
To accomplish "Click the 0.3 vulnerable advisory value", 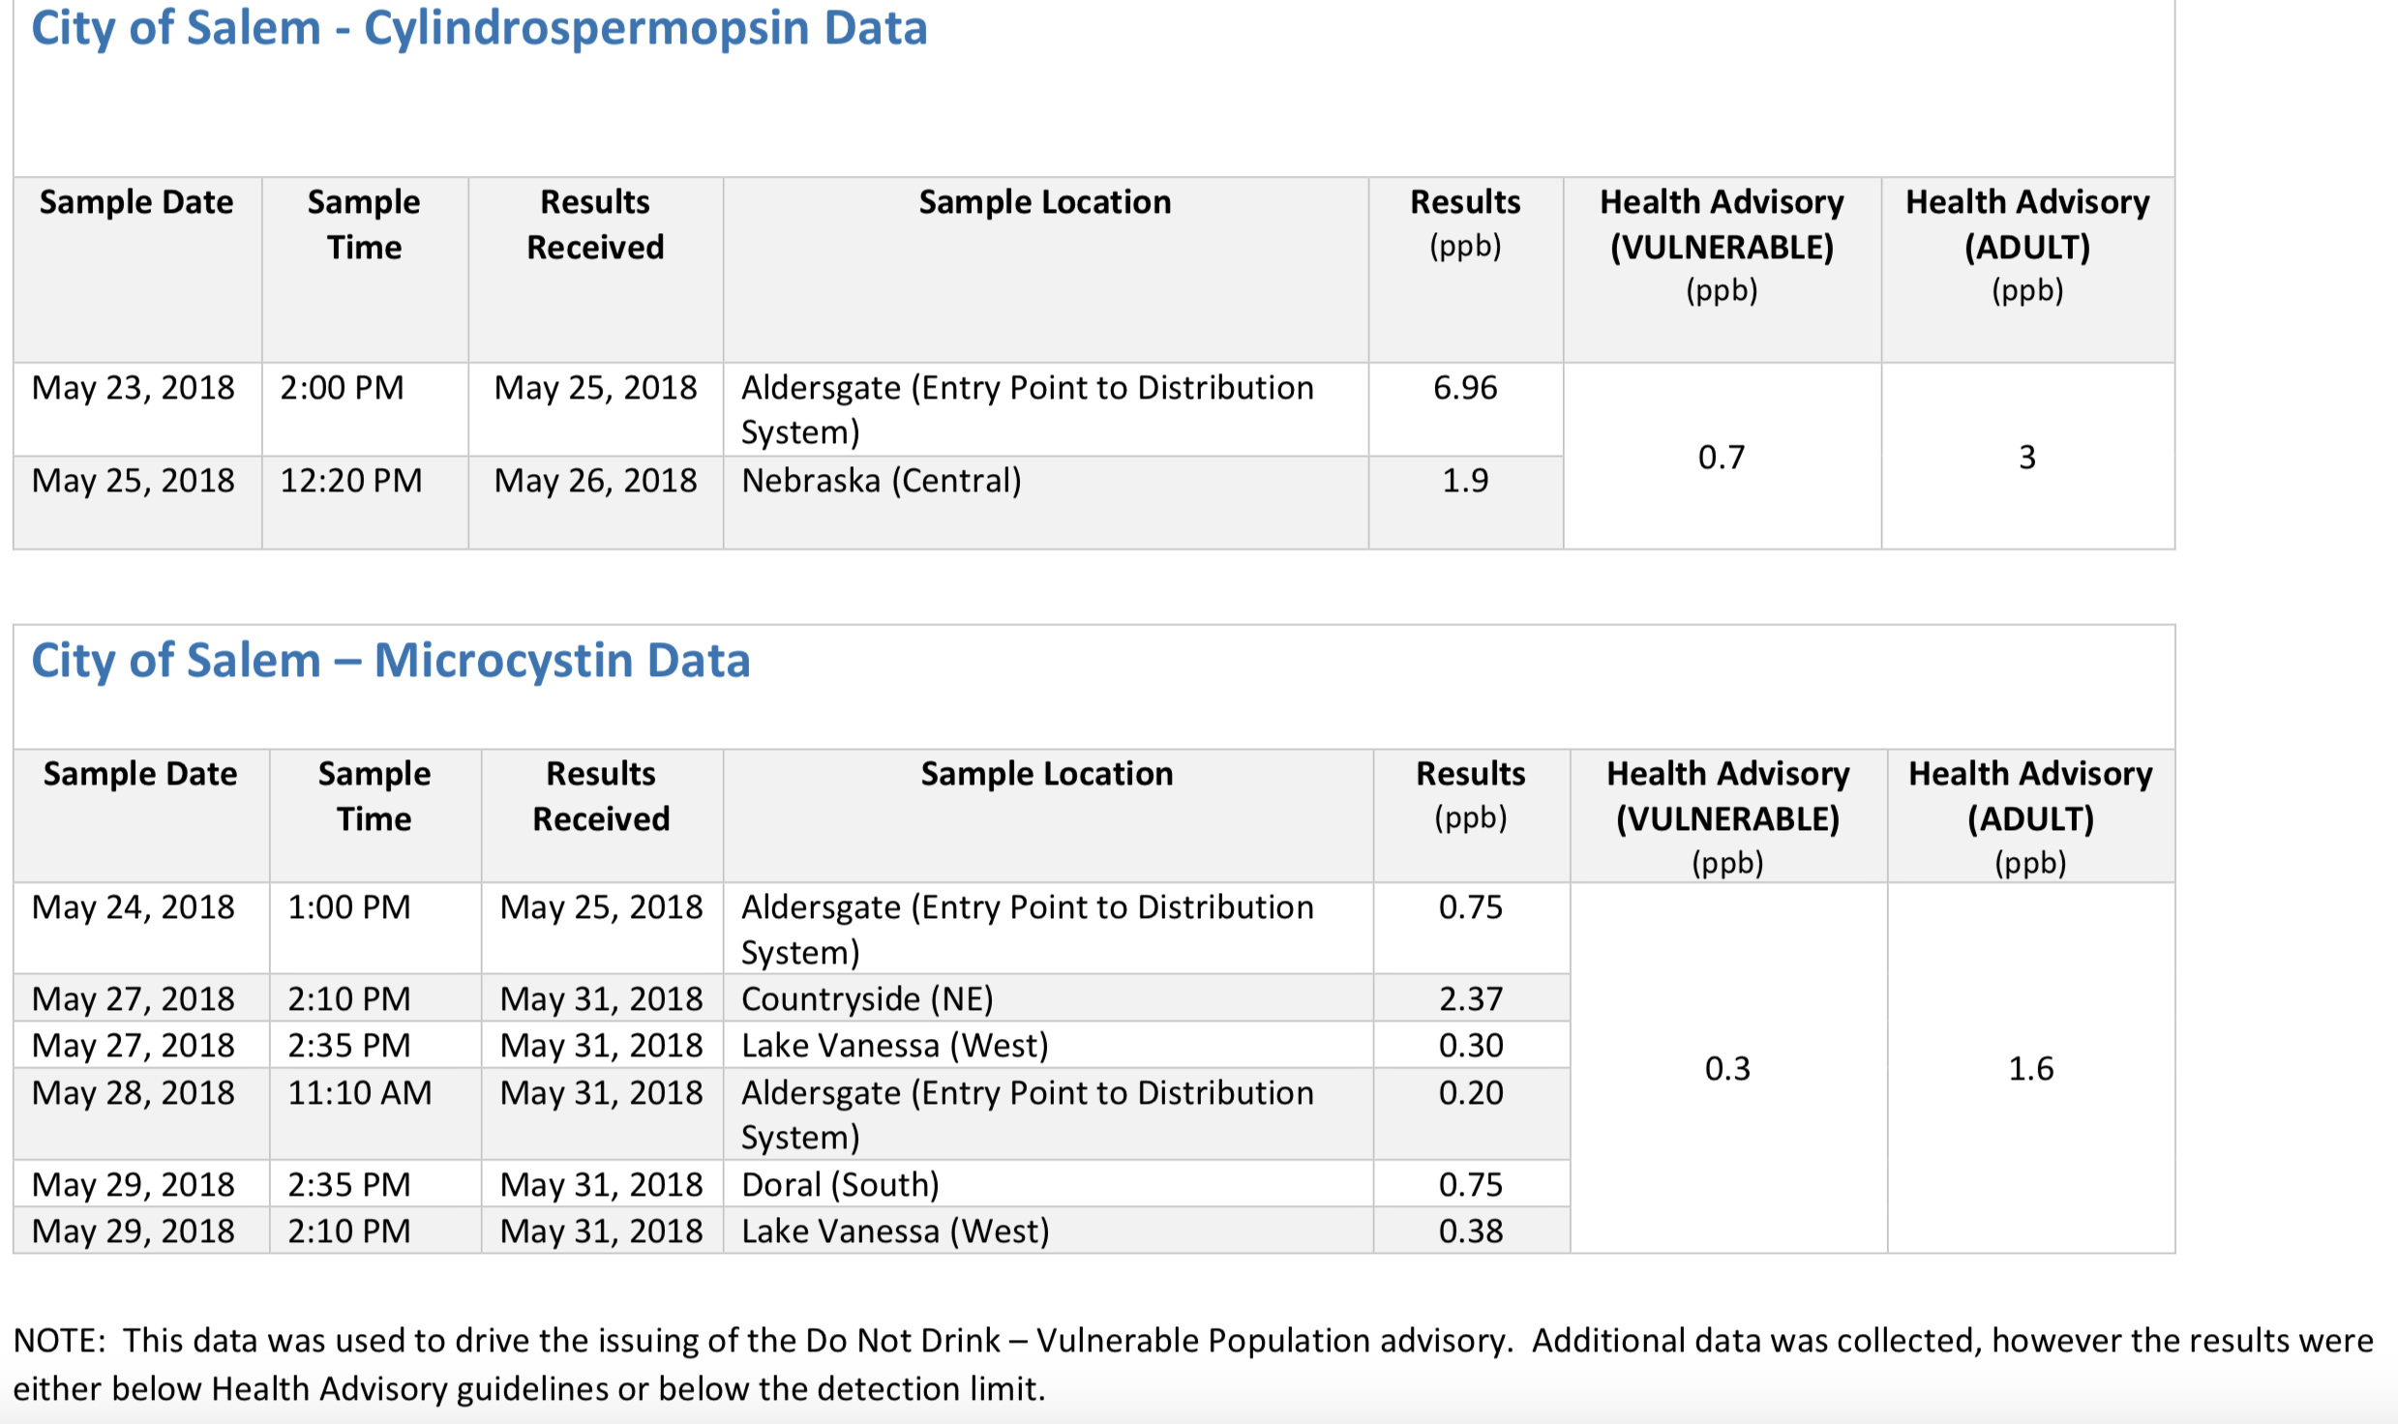I will click(x=1727, y=1068).
